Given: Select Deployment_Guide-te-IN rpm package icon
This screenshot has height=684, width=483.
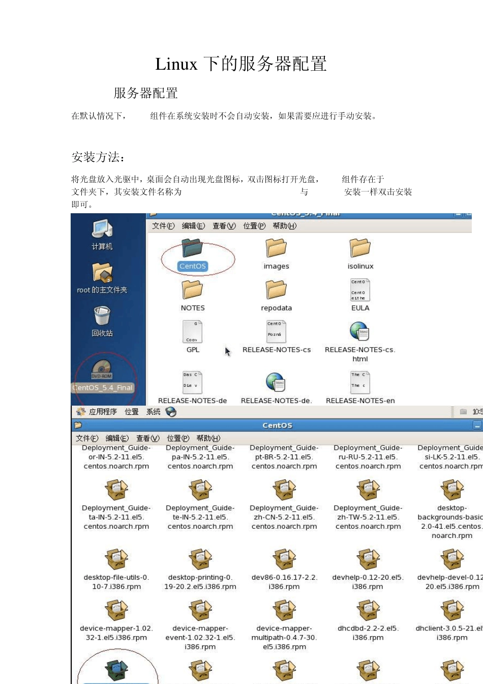Looking at the screenshot, I should pyautogui.click(x=200, y=490).
